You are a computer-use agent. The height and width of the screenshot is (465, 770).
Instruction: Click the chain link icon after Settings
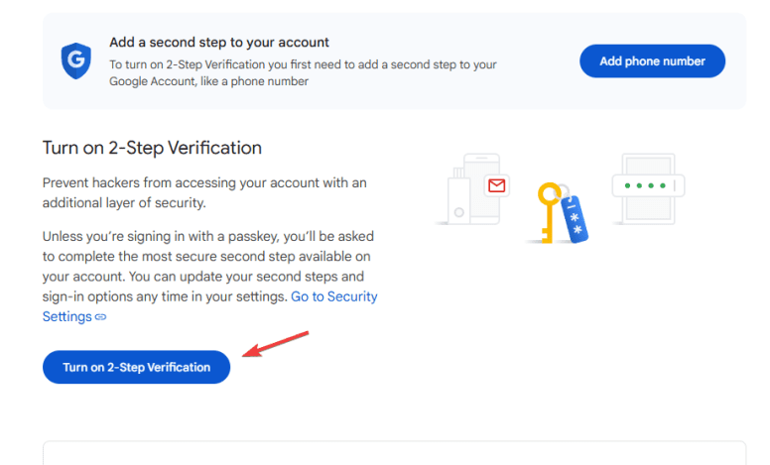(x=100, y=317)
